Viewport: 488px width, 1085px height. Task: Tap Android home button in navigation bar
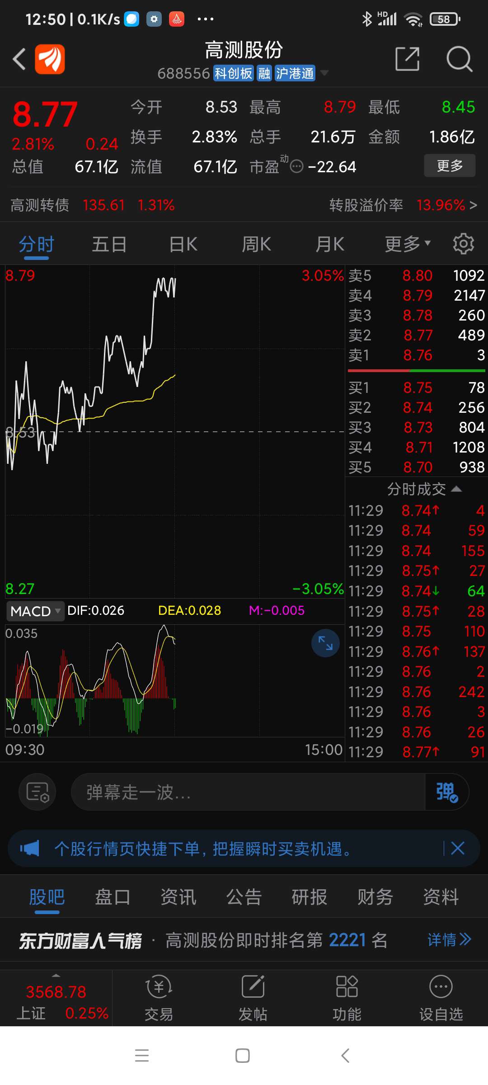click(243, 1056)
